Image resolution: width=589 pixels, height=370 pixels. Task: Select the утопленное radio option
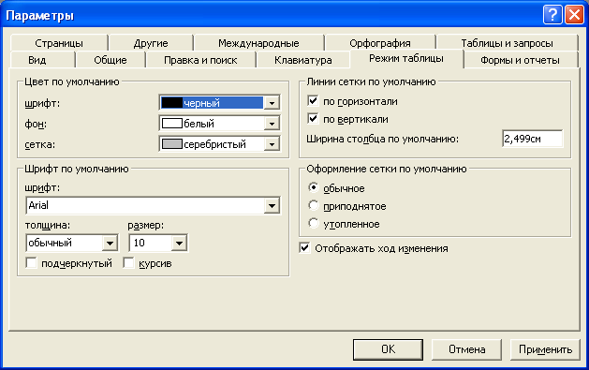point(314,223)
